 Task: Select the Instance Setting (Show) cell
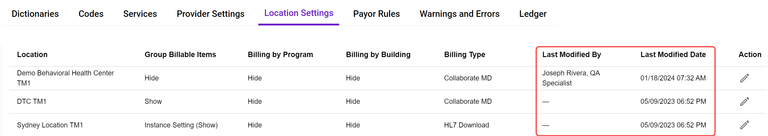click(181, 125)
